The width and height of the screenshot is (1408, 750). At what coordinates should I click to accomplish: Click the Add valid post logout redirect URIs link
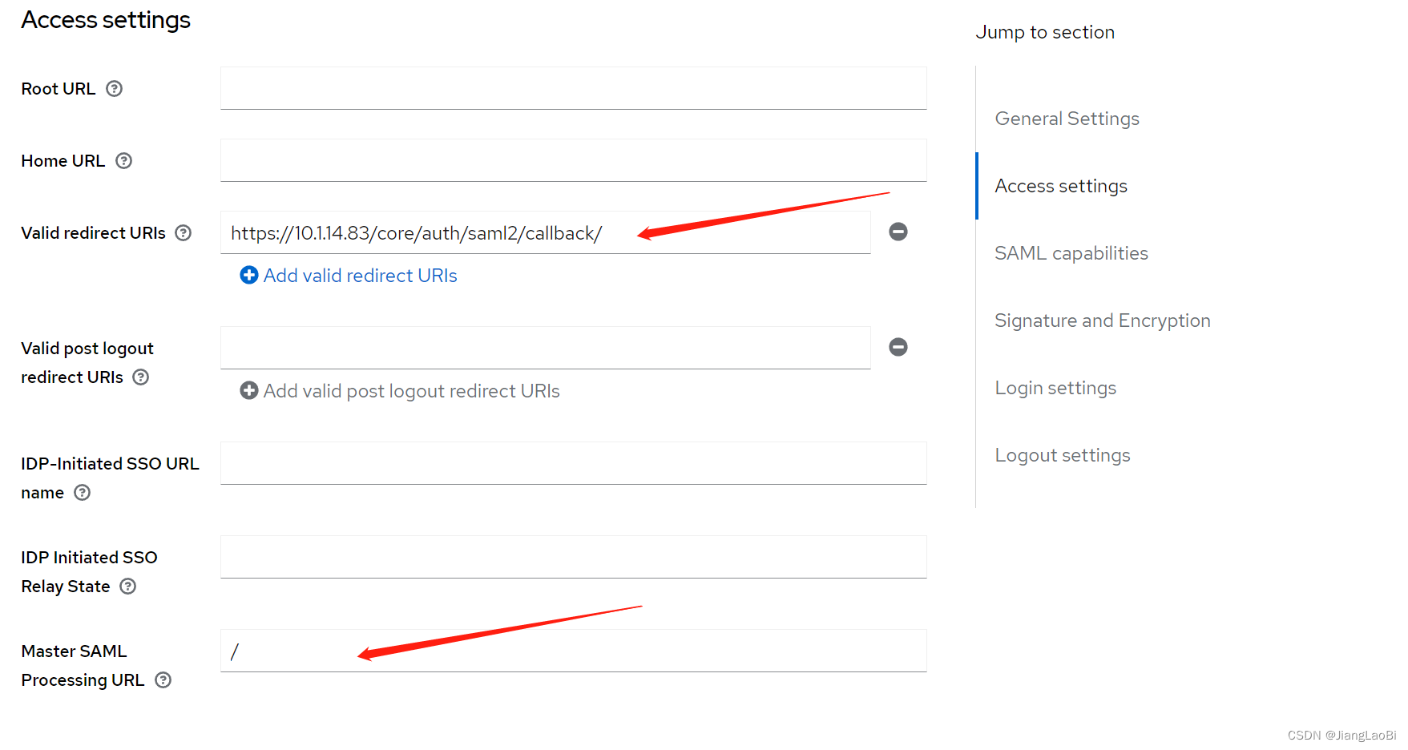[x=411, y=390]
